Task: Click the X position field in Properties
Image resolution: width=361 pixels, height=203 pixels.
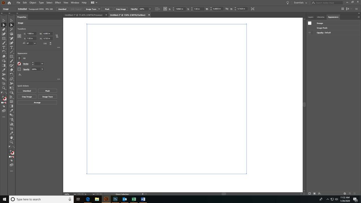Action: (31, 34)
